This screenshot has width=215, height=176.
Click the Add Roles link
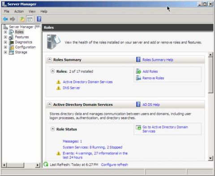[x=150, y=71]
